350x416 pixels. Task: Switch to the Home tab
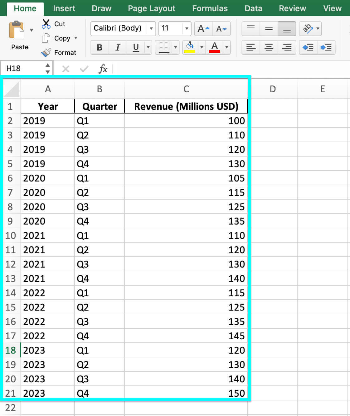(x=25, y=8)
